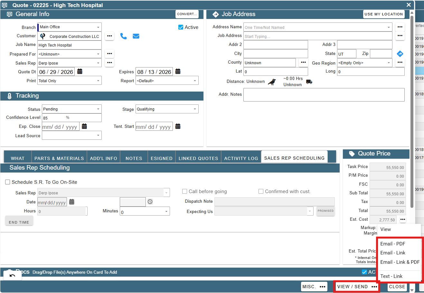
Task: Click the undo arrow button at bottom left
Action: [x=13, y=275]
